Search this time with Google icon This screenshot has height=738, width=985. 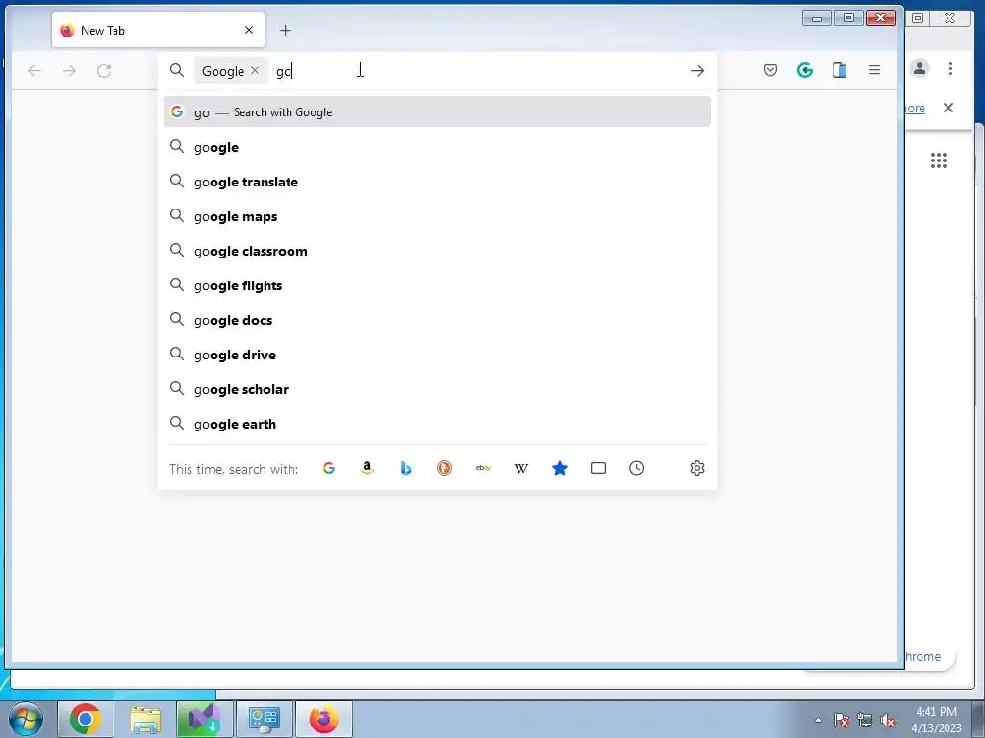[x=329, y=468]
